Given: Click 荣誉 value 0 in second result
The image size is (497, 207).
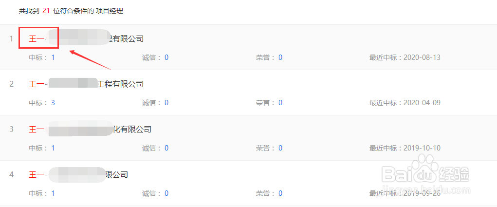Looking at the screenshot, I should (x=280, y=103).
